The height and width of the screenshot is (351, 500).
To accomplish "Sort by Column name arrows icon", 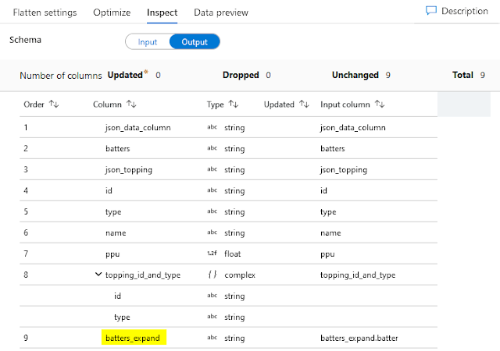I will point(132,104).
